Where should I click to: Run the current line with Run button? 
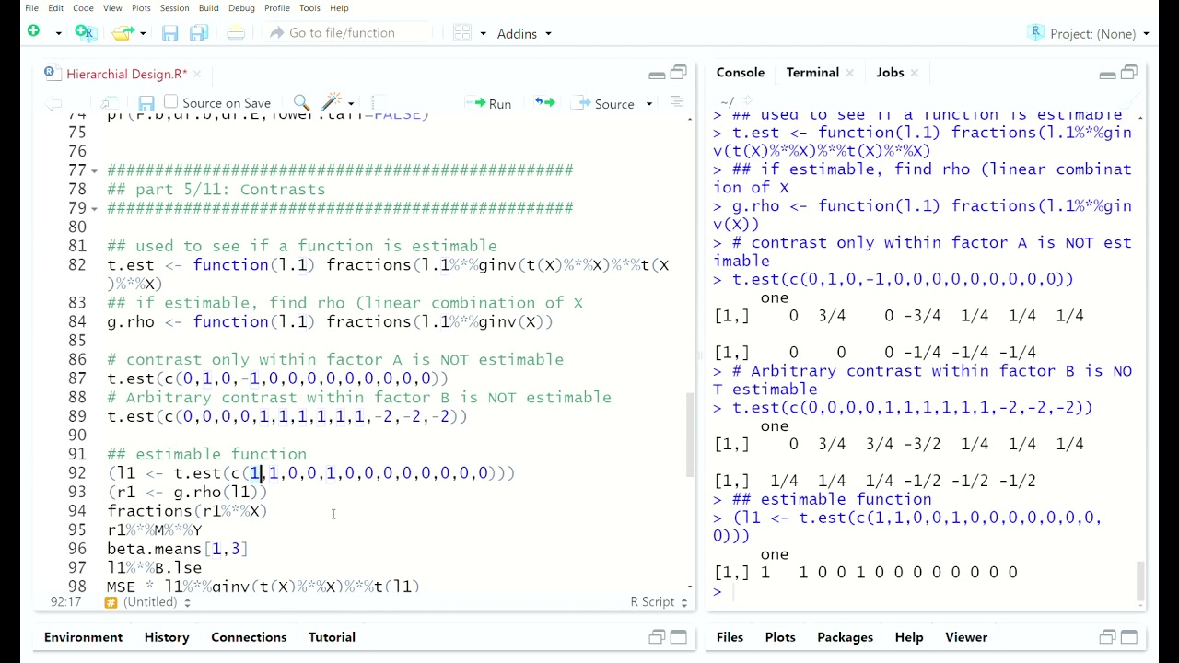tap(490, 103)
